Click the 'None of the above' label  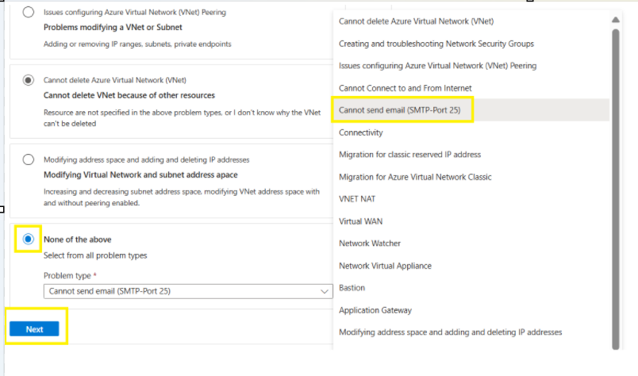click(x=77, y=240)
